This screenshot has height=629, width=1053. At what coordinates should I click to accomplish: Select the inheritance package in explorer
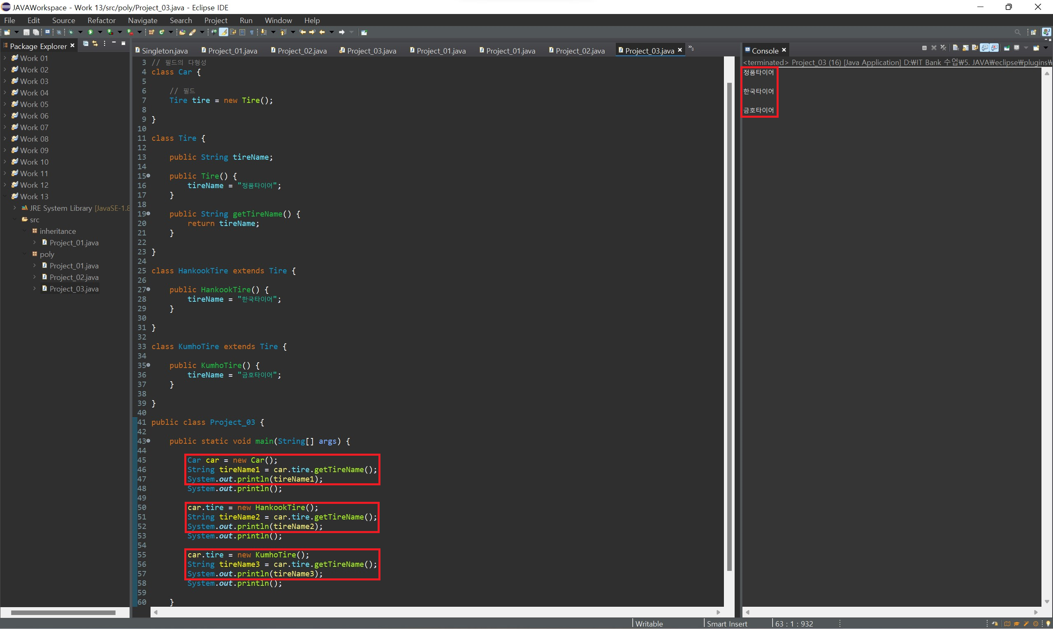(x=58, y=231)
